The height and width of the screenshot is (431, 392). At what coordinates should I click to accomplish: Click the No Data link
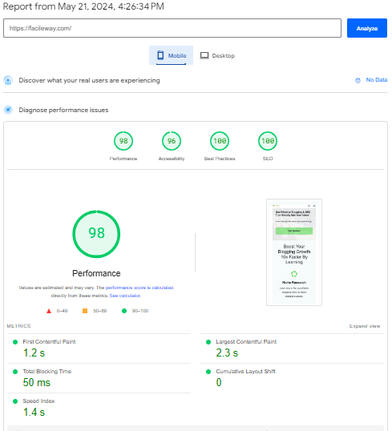click(x=376, y=80)
